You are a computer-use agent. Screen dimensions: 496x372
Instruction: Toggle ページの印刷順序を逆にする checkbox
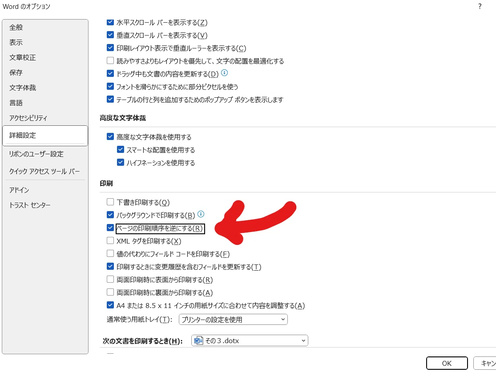pyautogui.click(x=110, y=228)
